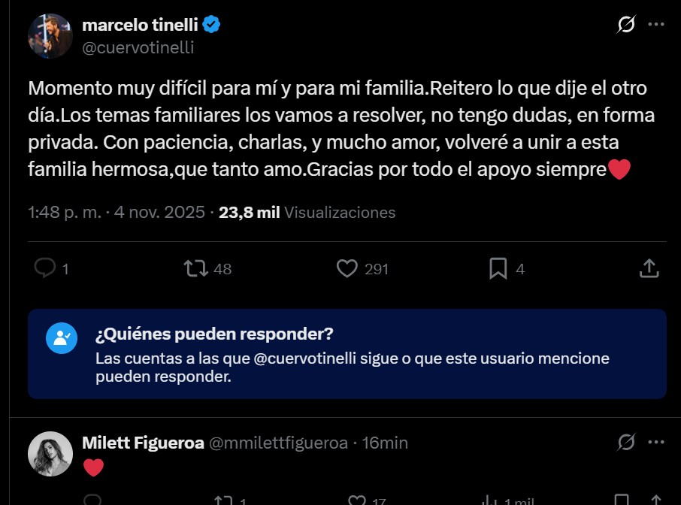This screenshot has width=681, height=505.
Task: Click the who-can-reply person icon
Action: (62, 338)
